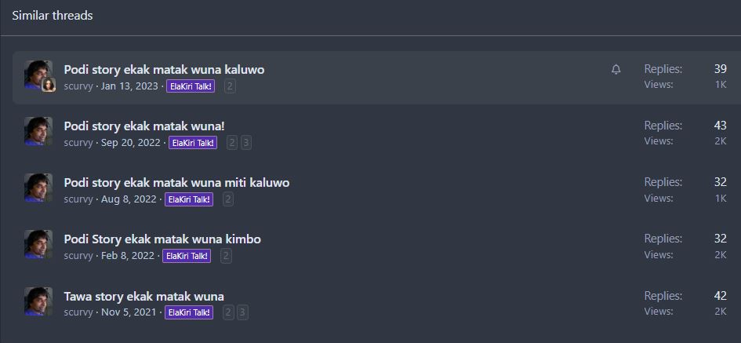Open scurvy's avatar on the Sep 20, 2022 thread
741x343 pixels.
coord(38,131)
